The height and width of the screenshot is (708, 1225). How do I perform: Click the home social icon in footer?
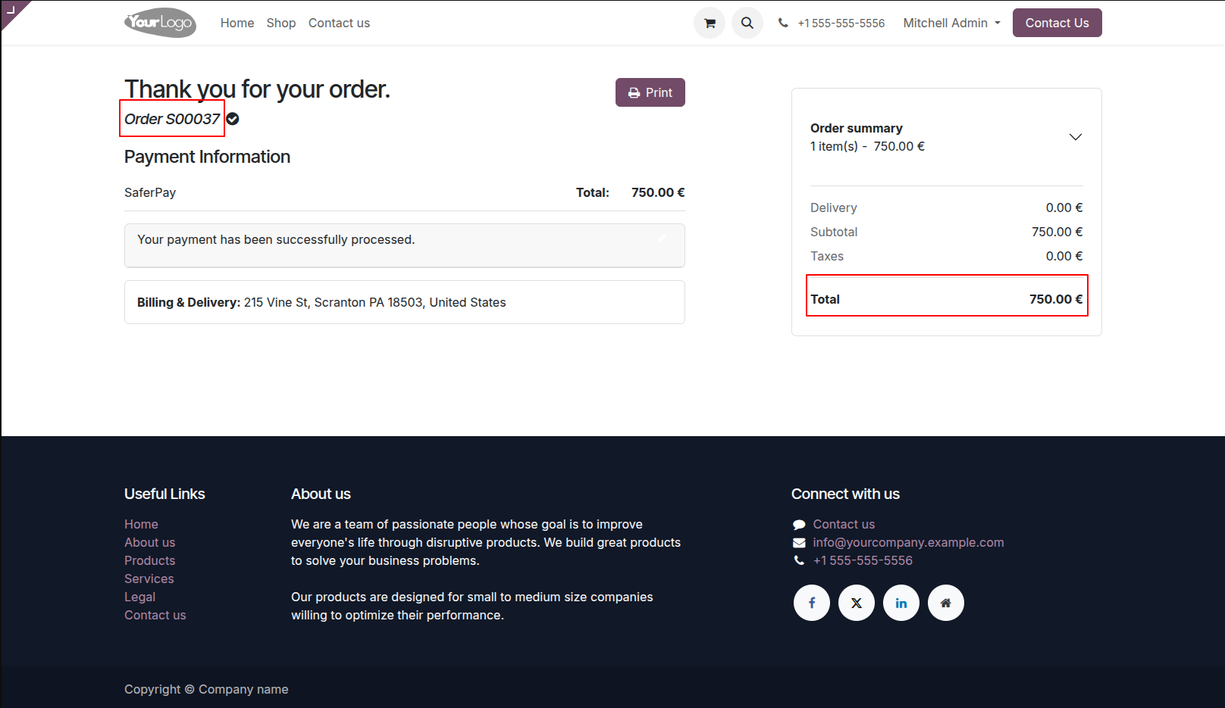946,603
